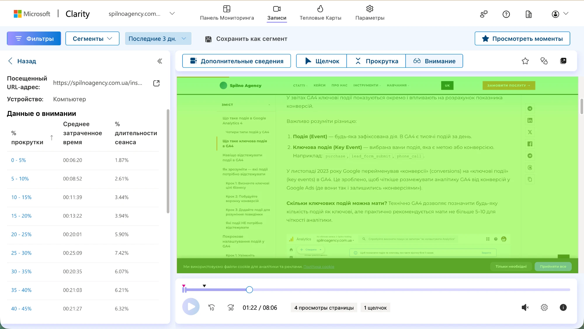Viewport: 584px width, 329px height.
Task: Open recording info icon
Action: pyautogui.click(x=563, y=307)
